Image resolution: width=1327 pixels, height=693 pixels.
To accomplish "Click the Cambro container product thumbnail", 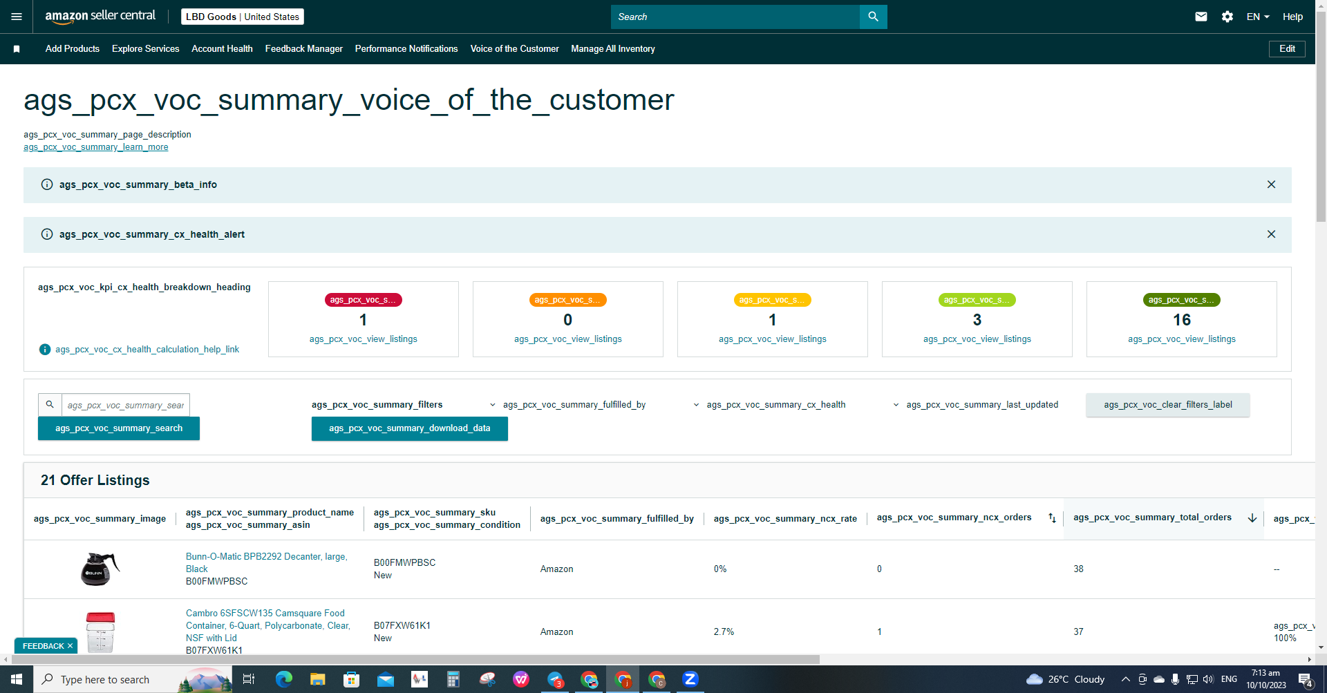I will pyautogui.click(x=100, y=632).
